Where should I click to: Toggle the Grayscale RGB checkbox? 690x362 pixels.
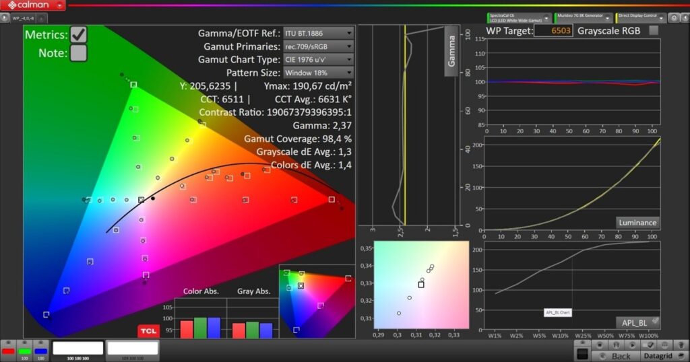(654, 30)
